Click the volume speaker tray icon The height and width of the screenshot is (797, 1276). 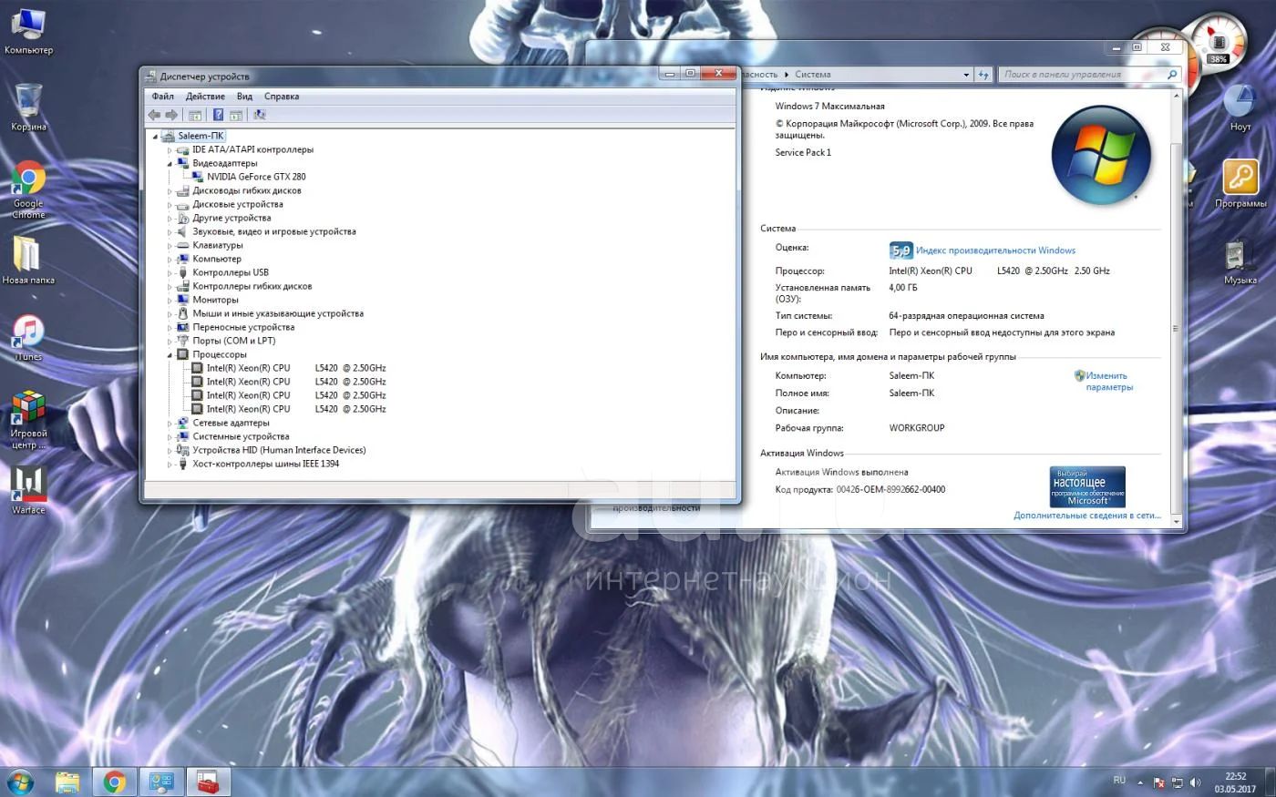pyautogui.click(x=1195, y=782)
